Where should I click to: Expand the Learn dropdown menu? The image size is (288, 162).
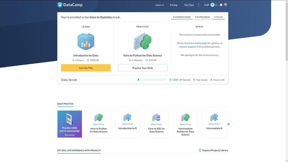(x=160, y=5)
